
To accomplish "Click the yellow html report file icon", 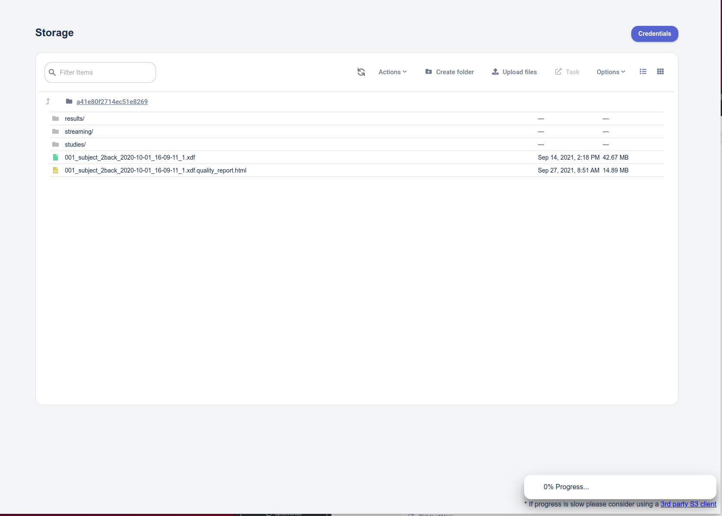I will pos(55,170).
